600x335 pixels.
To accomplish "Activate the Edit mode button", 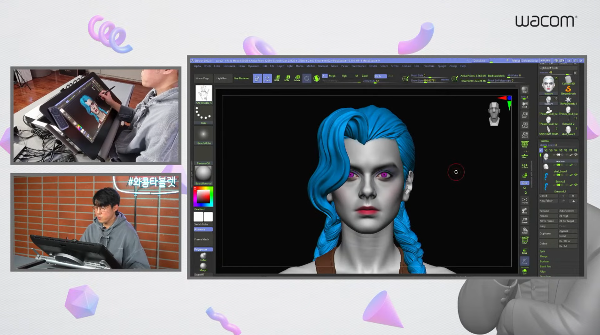I will (257, 78).
